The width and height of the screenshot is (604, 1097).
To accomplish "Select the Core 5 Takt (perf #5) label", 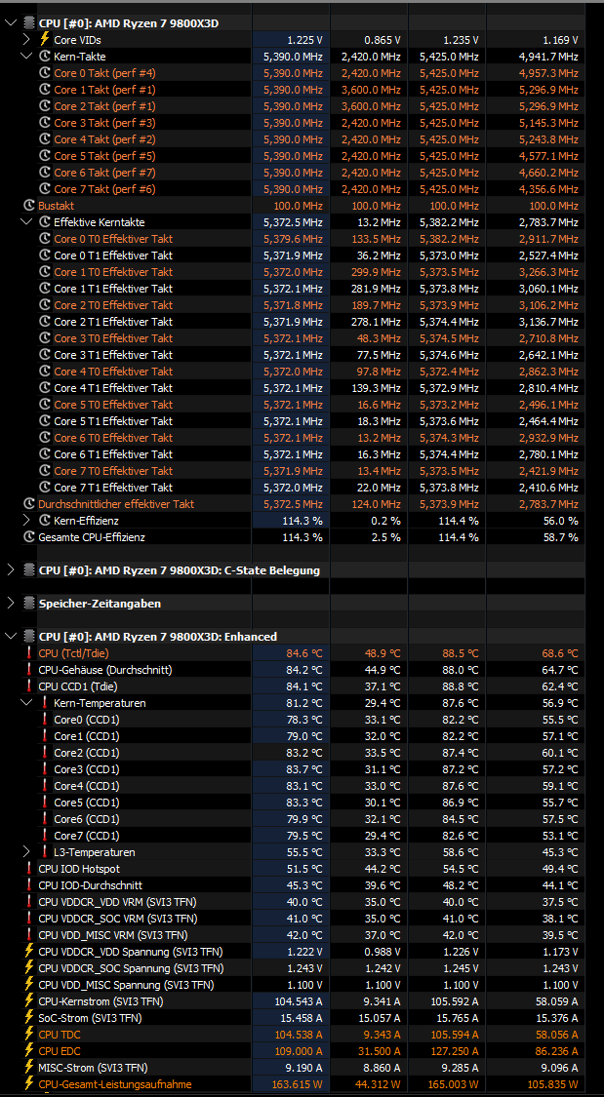I will (x=105, y=156).
